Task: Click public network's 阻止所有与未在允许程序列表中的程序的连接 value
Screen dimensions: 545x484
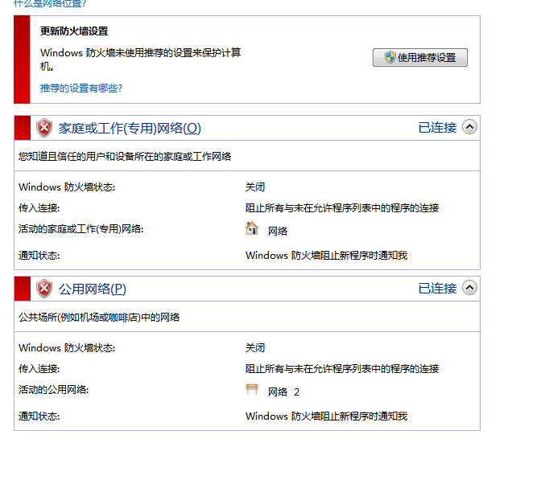Action: click(342, 369)
